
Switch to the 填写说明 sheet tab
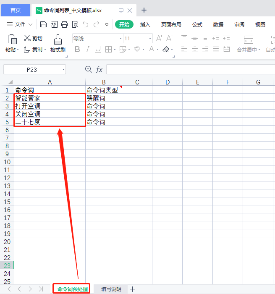pos(111,289)
